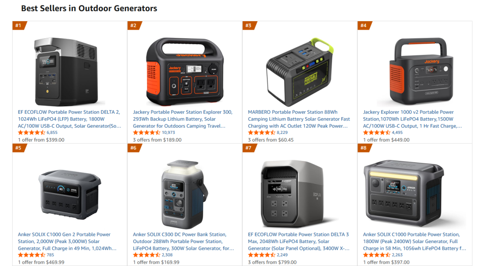Select the Anker SOLIX C1000 Gen 2 image
Screen dimensions: 487x266
point(70,194)
